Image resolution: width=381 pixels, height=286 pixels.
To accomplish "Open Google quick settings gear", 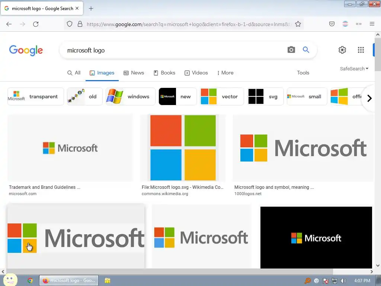I will [x=342, y=50].
